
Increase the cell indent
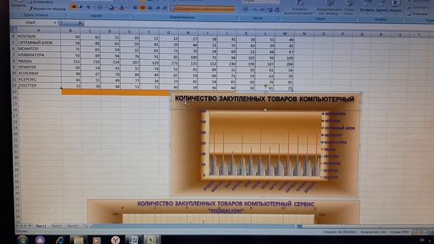165,8
